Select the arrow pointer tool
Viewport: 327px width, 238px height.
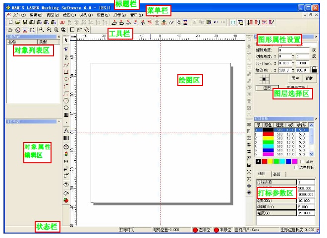point(66,40)
